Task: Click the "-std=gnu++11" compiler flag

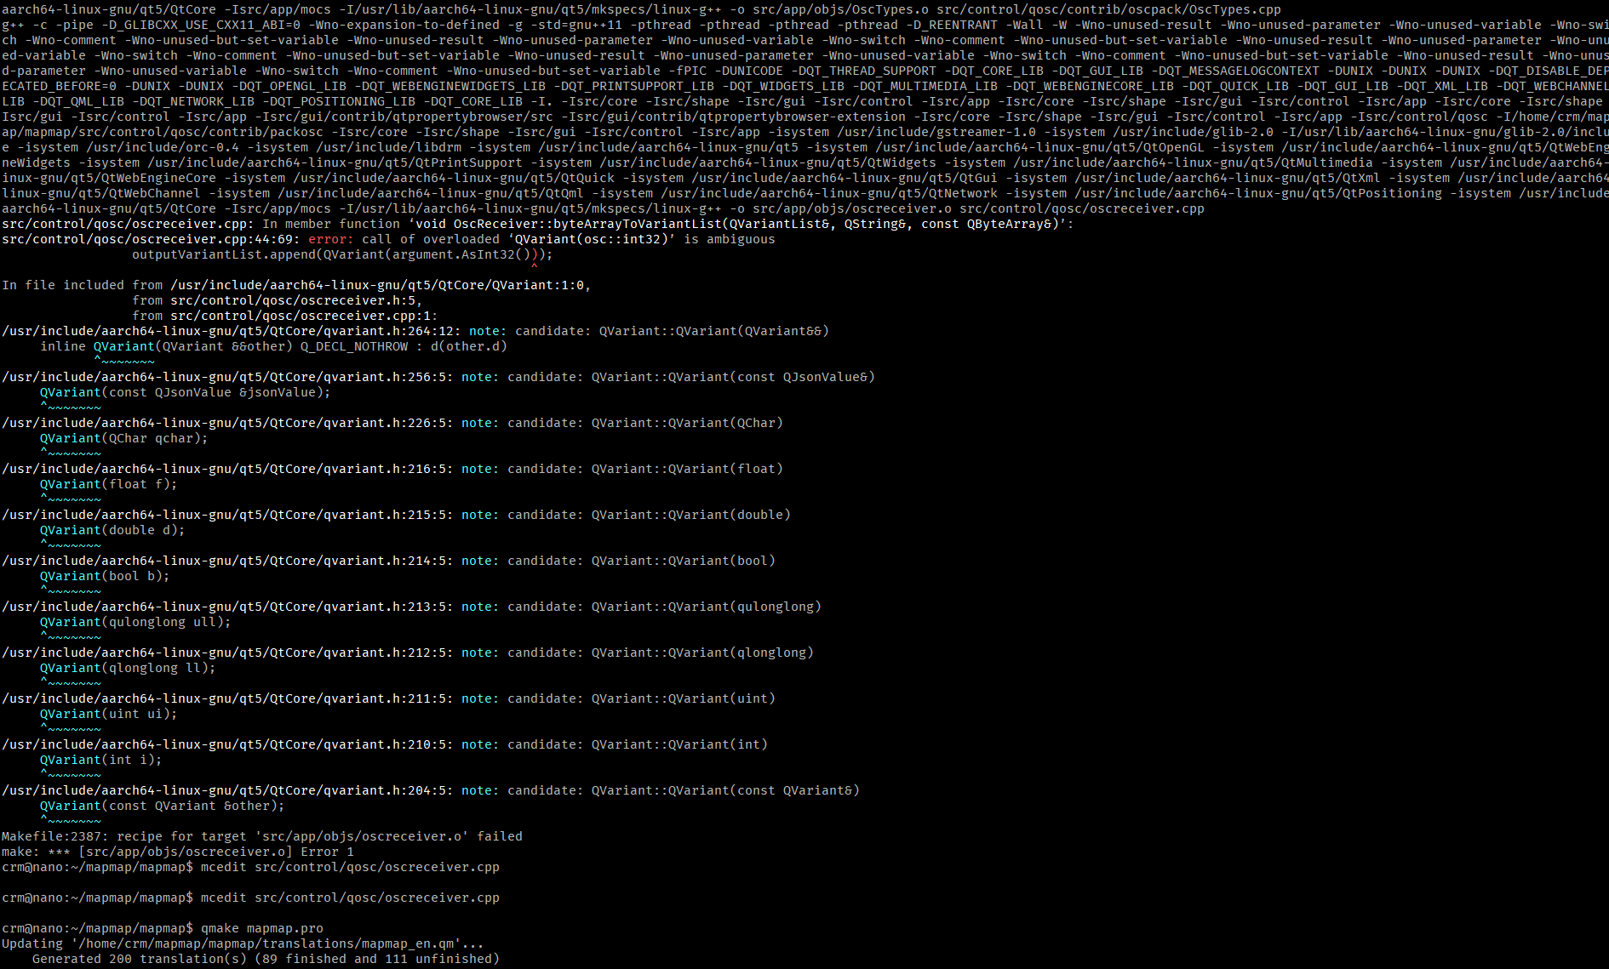Action: pos(576,25)
